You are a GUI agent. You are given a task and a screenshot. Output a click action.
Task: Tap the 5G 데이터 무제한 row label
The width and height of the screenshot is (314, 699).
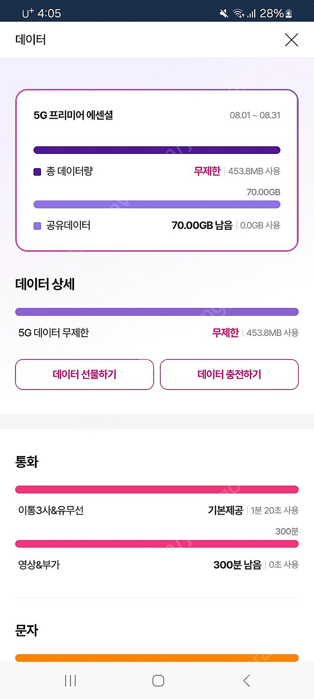(x=54, y=333)
